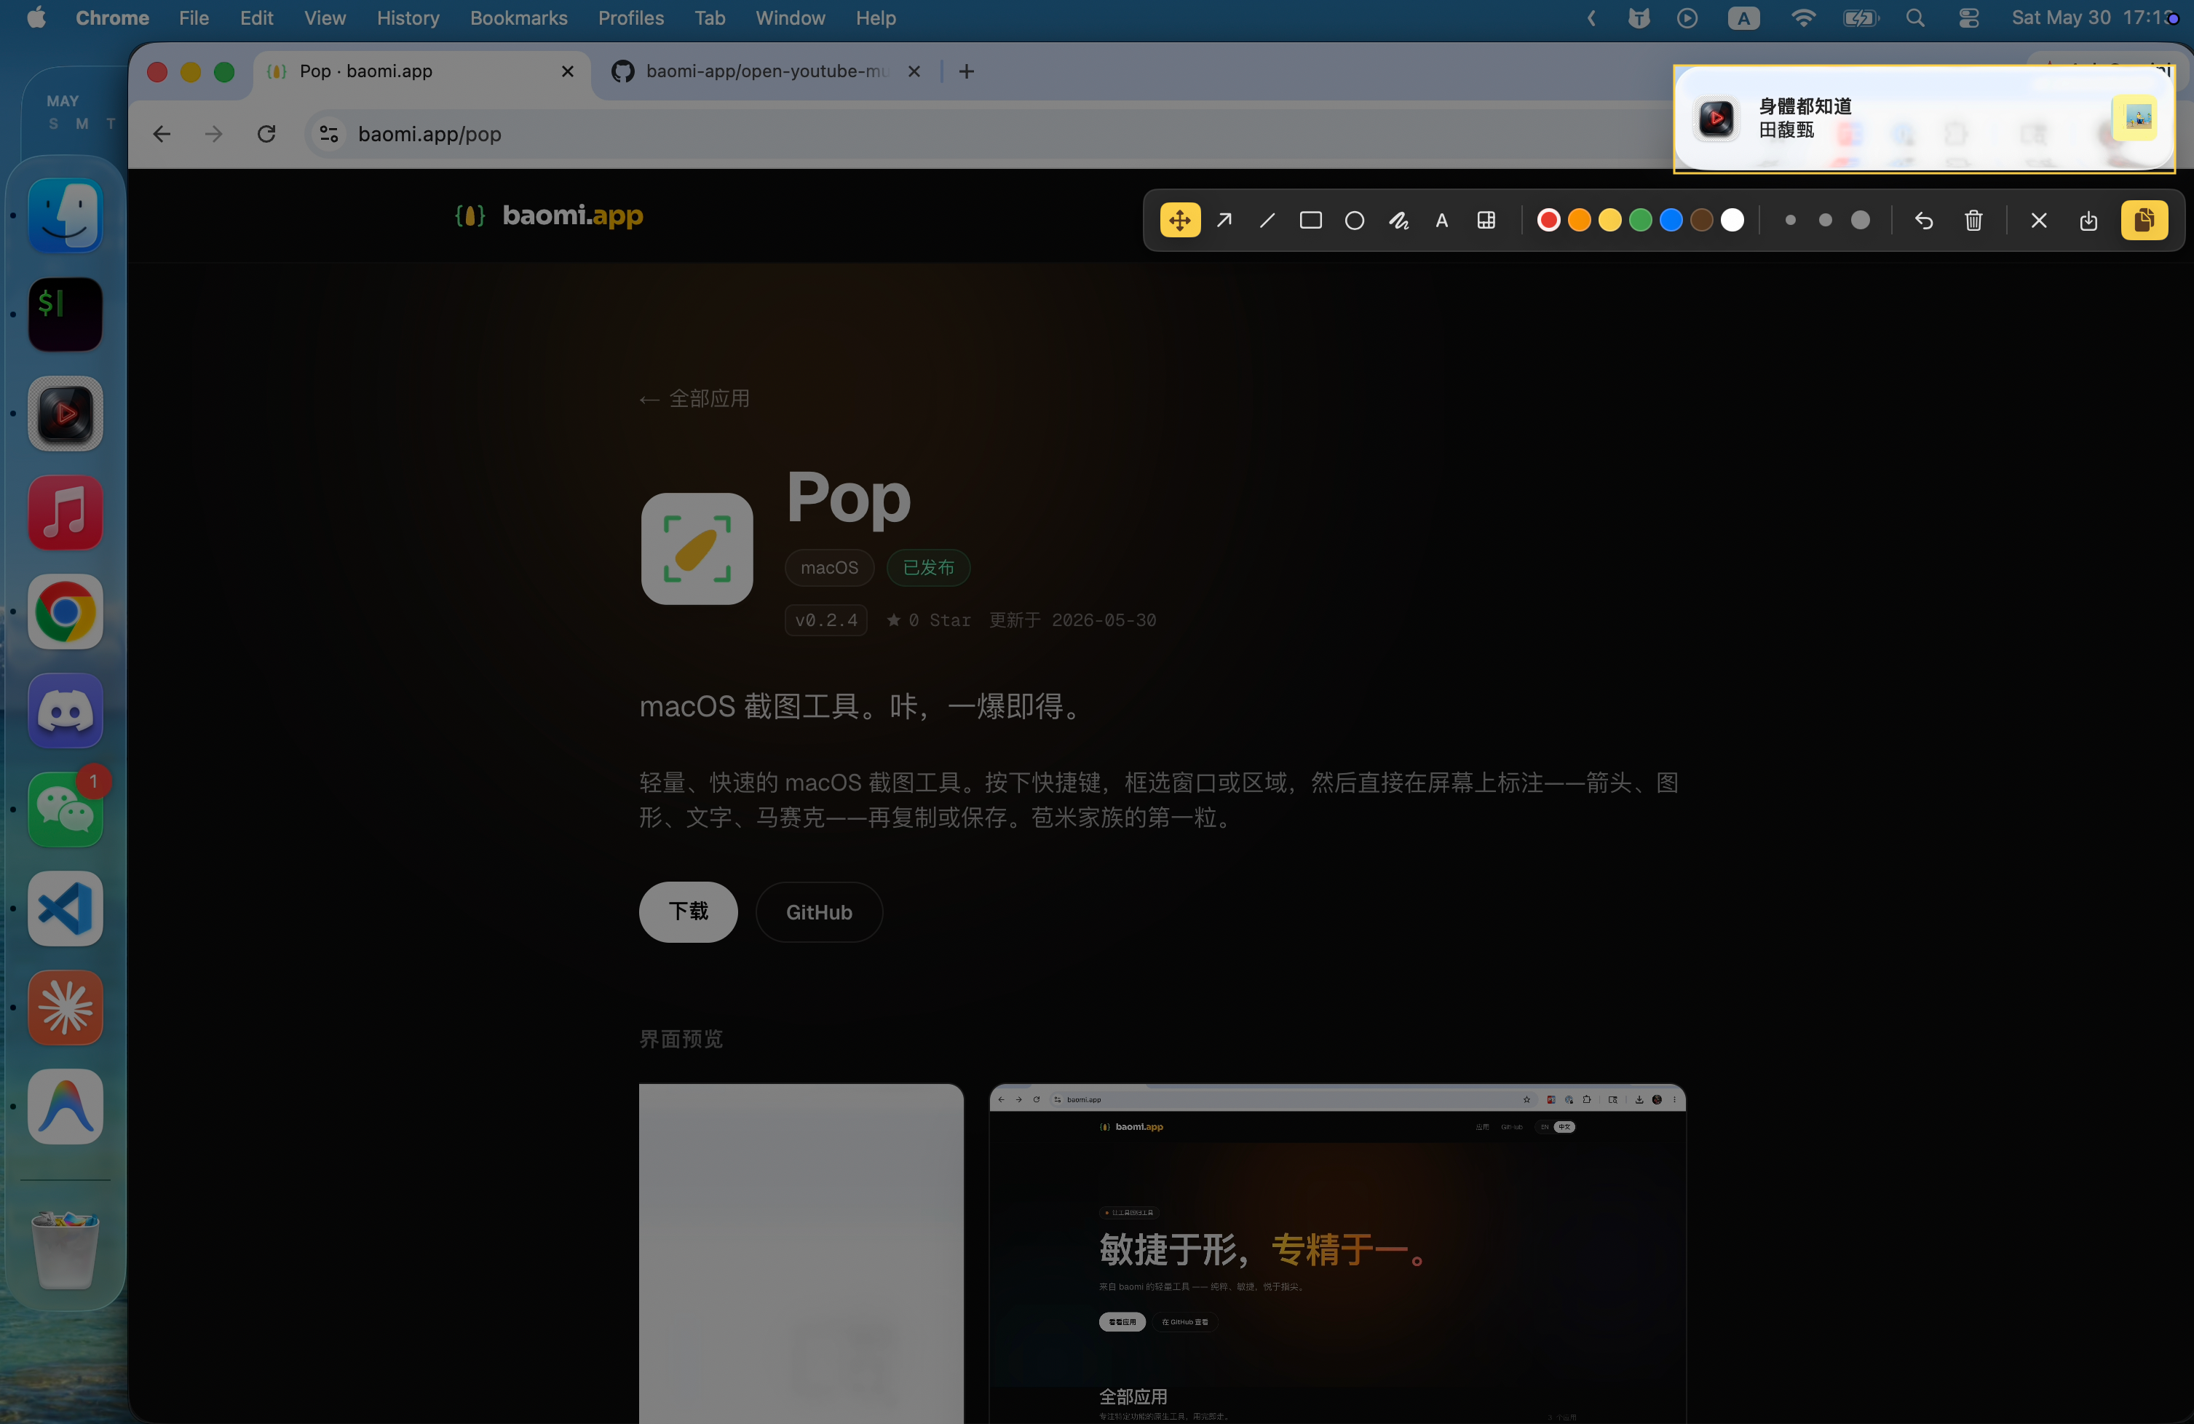Click the 下载 download button
Screen dimensions: 2194x1424
pyautogui.click(x=688, y=911)
